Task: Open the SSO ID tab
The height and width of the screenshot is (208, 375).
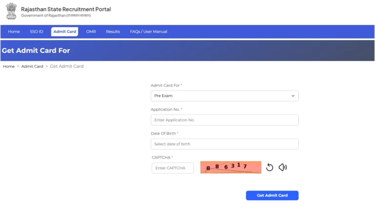Action: click(37, 32)
